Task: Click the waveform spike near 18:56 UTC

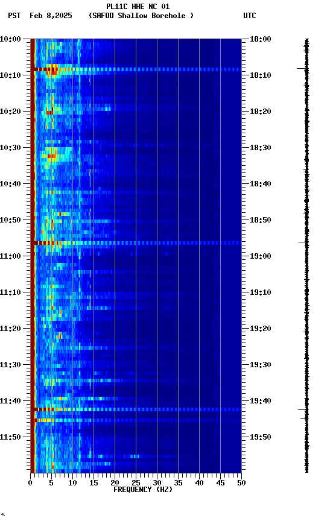Action: 302,242
